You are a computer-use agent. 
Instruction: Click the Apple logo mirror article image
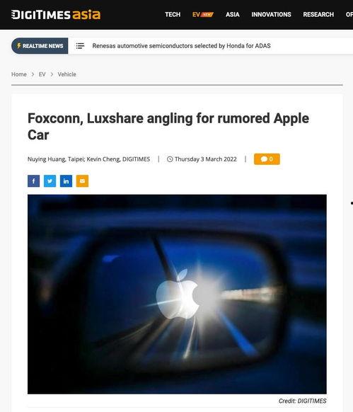point(177,294)
